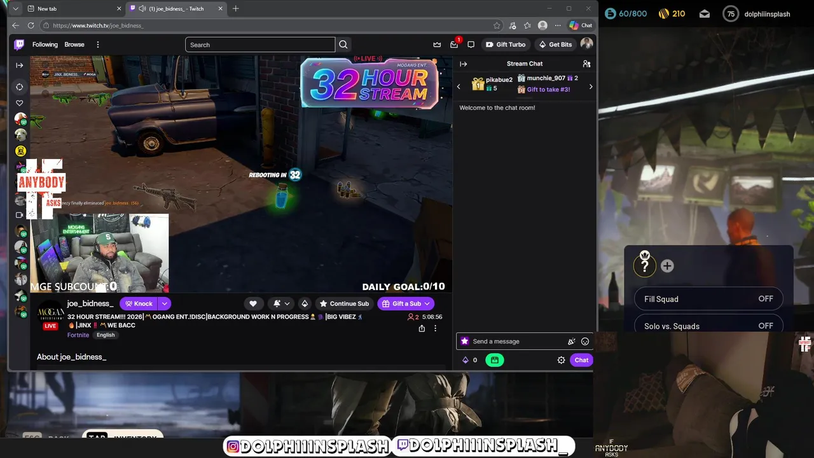Click the green channel points chest button
This screenshot has width=814, height=458.
[x=494, y=360]
